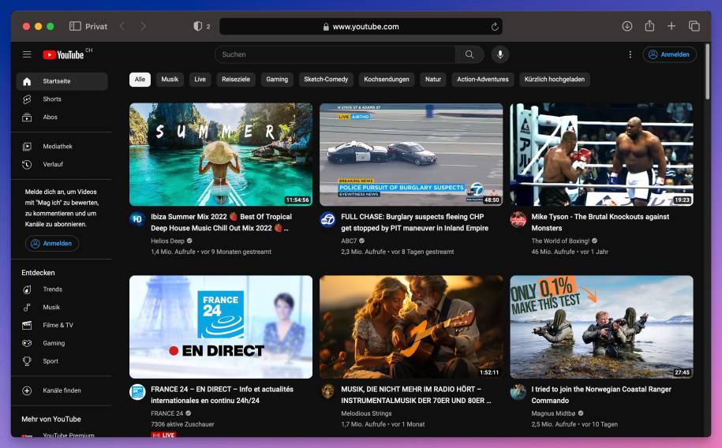Open Mike Tyson Brutal Knockouts title link
The image size is (722, 448).
(600, 222)
